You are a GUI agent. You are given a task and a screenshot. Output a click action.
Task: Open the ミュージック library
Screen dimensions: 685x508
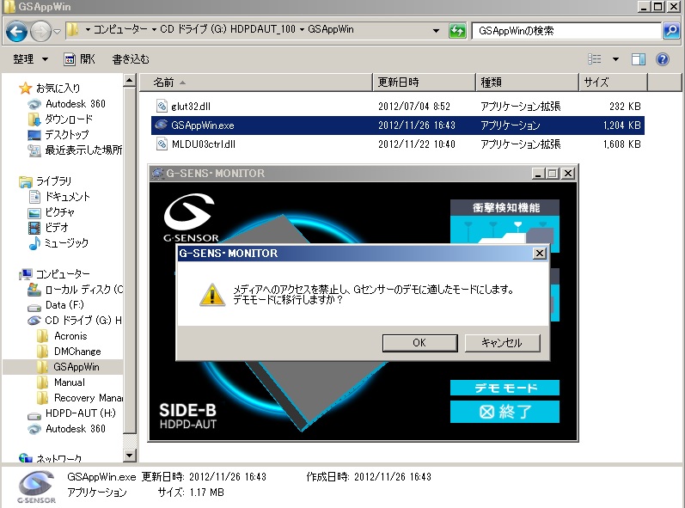coord(66,243)
